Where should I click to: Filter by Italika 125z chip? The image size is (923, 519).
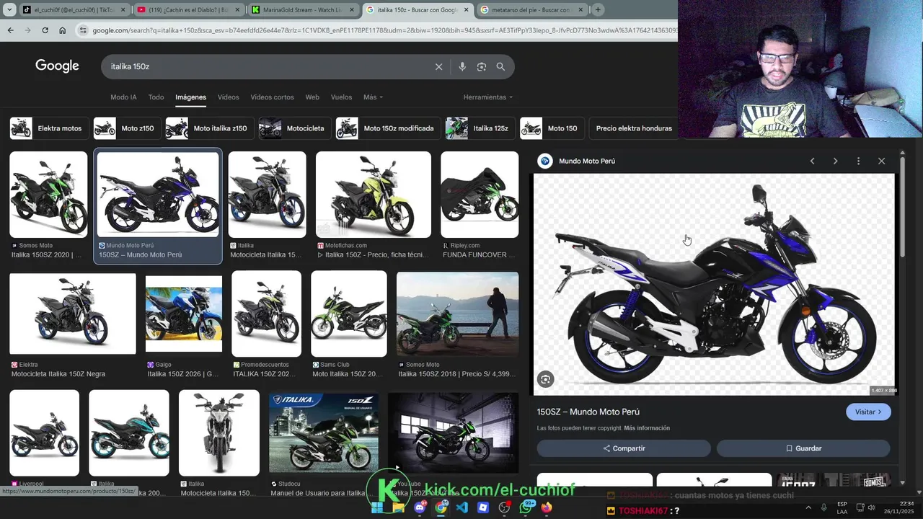(x=480, y=128)
